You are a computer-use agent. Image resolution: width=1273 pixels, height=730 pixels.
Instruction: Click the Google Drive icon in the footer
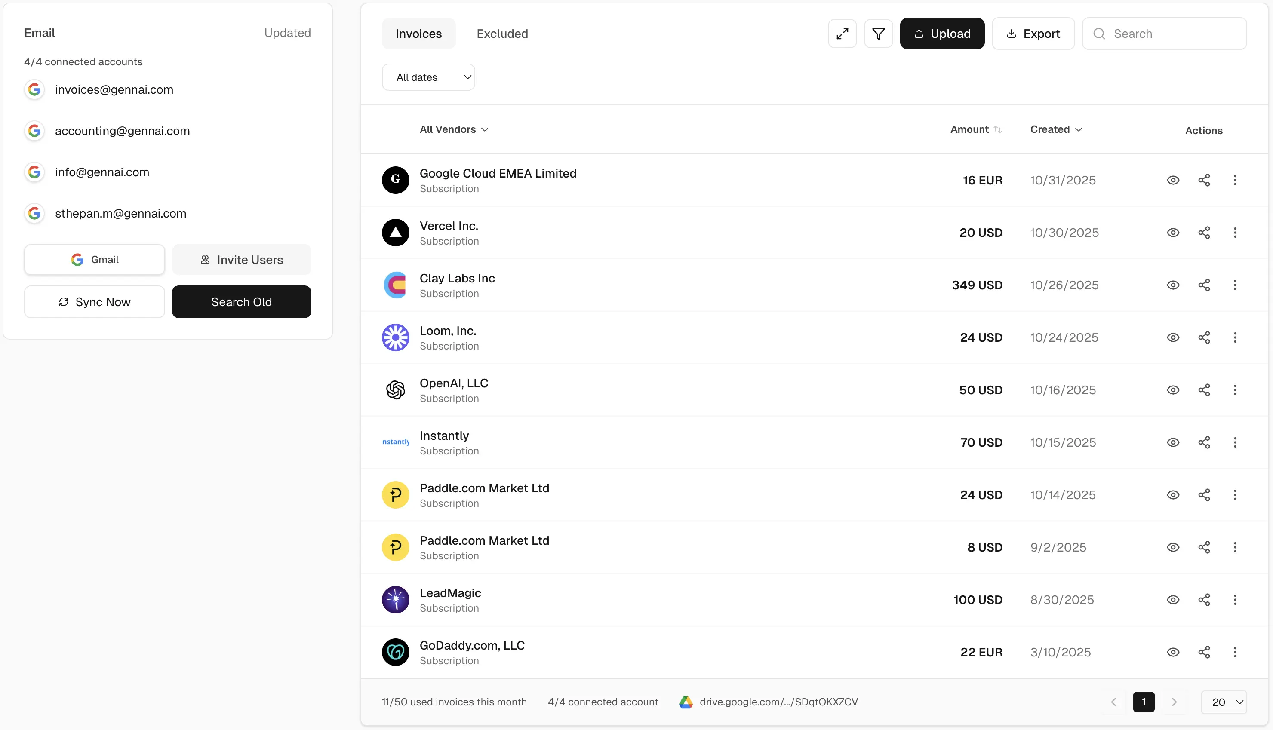pyautogui.click(x=685, y=702)
